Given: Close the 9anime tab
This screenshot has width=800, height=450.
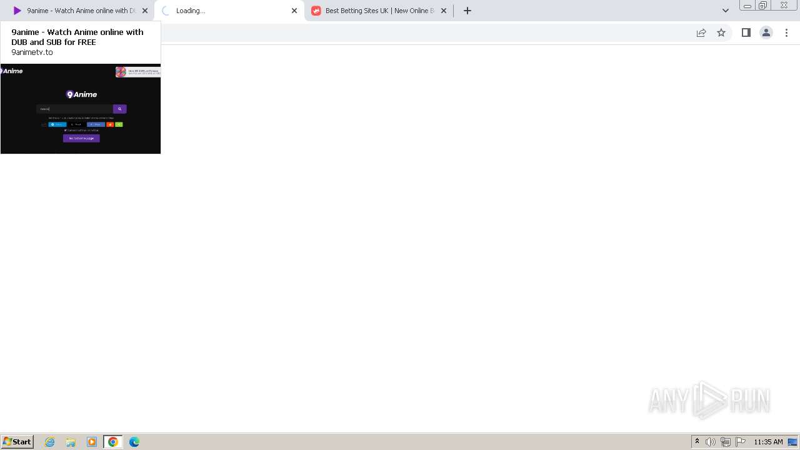Looking at the screenshot, I should 145,11.
